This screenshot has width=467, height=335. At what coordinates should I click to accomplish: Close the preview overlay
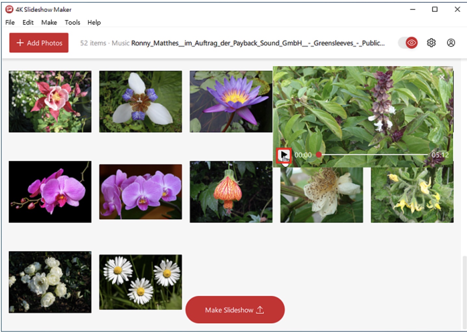[x=442, y=77]
